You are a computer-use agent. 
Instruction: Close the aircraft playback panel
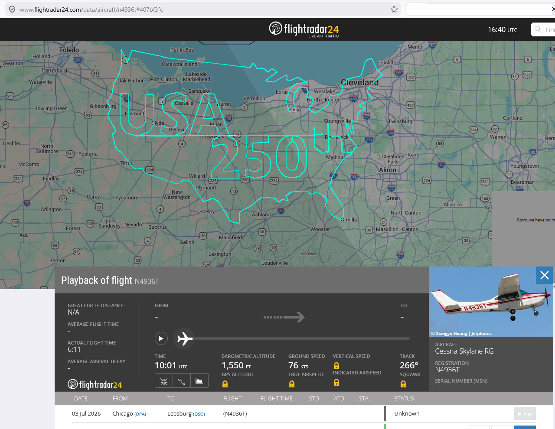click(x=545, y=275)
